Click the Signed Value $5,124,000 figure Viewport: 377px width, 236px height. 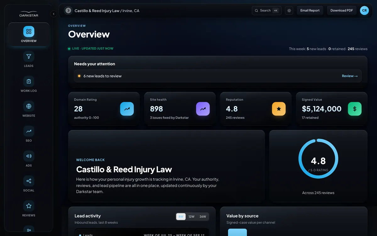(322, 109)
